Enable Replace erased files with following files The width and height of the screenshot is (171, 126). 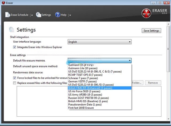(14, 83)
